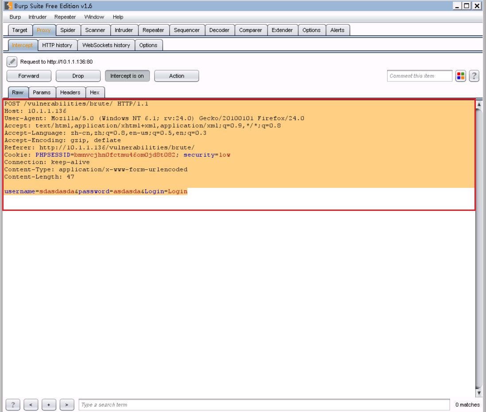
Task: Click the Content-Type header line
Action: click(x=96, y=170)
